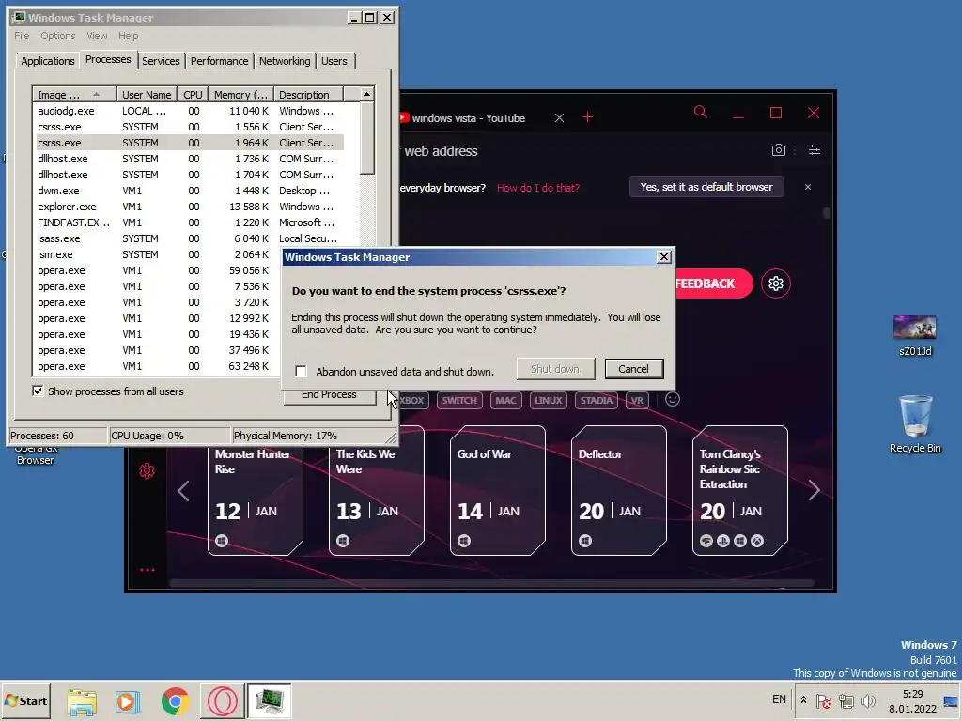Viewport: 962px width, 721px height.
Task: Switch to the Performance tab
Action: [219, 61]
